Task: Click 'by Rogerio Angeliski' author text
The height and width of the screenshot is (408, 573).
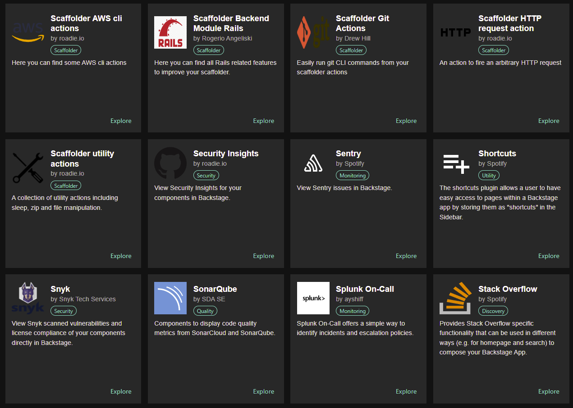Action: (223, 38)
